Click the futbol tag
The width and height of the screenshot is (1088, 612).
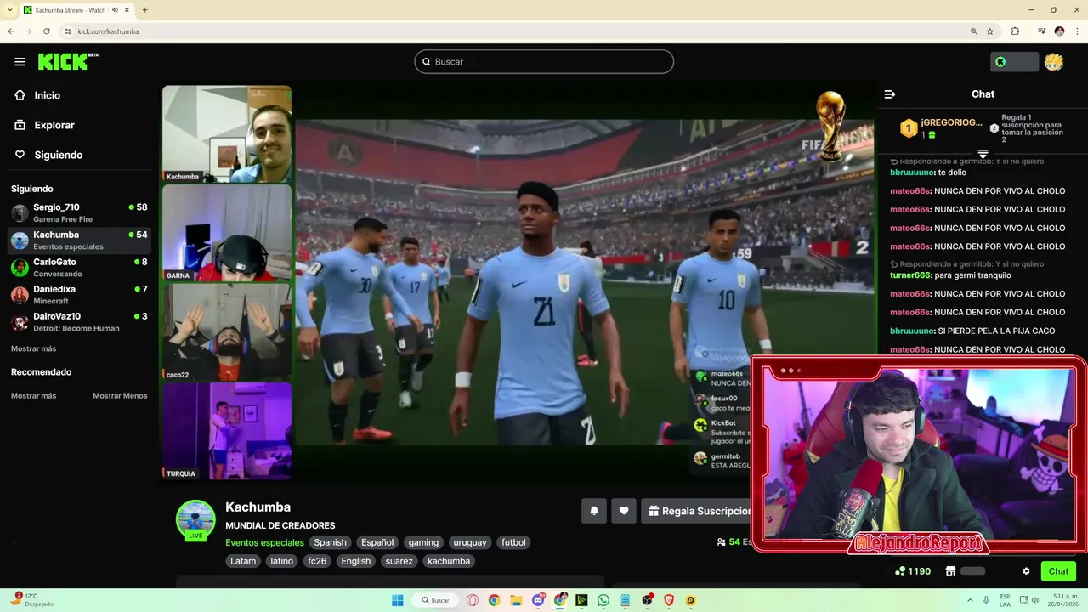coord(513,542)
